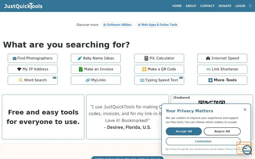The image size is (255, 159).
Task: Open the Privacy Policy link
Action: point(232,149)
